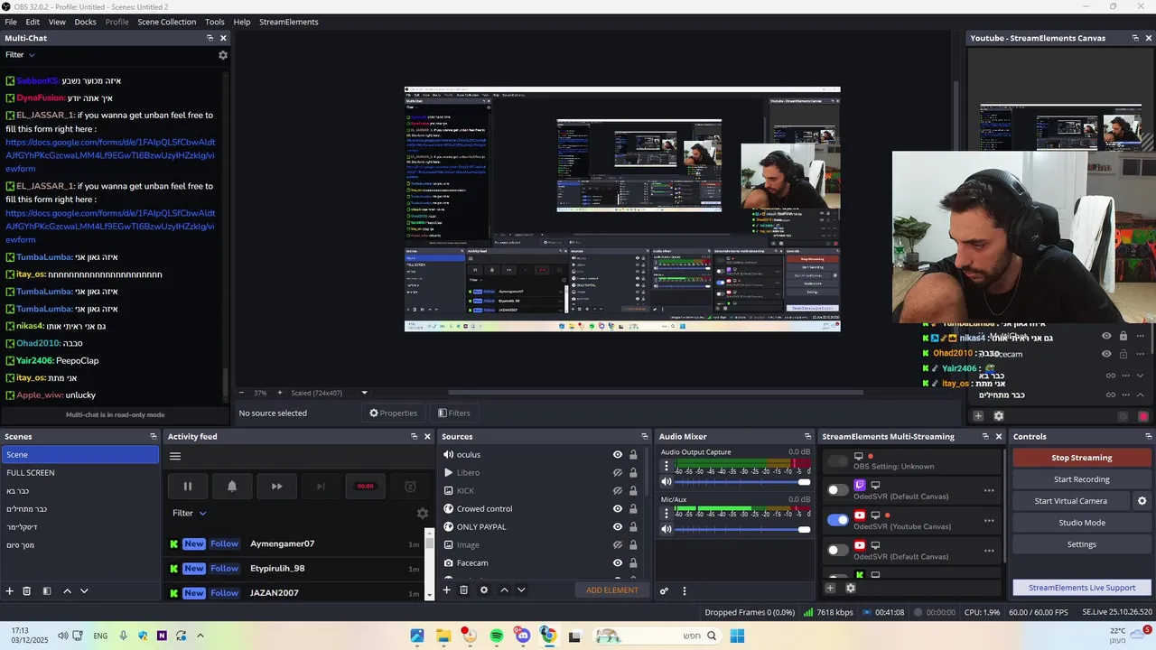The image size is (1156, 650).
Task: Adjust Mic/Aux volume slider
Action: click(744, 529)
